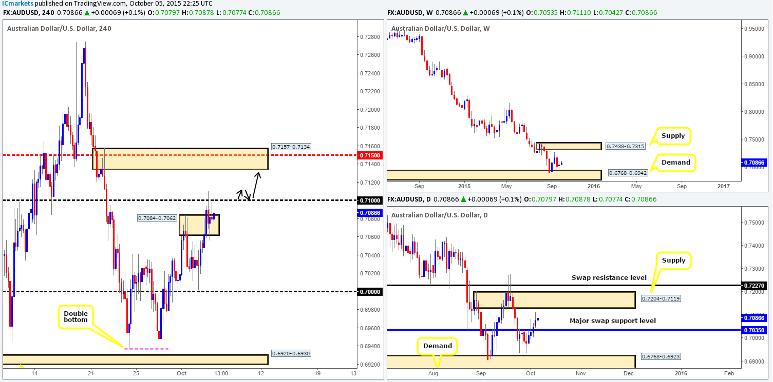Viewport: 773px width, 382px height.
Task: Click the 0.6768-0.6923 daily demand label
Action: click(x=661, y=356)
